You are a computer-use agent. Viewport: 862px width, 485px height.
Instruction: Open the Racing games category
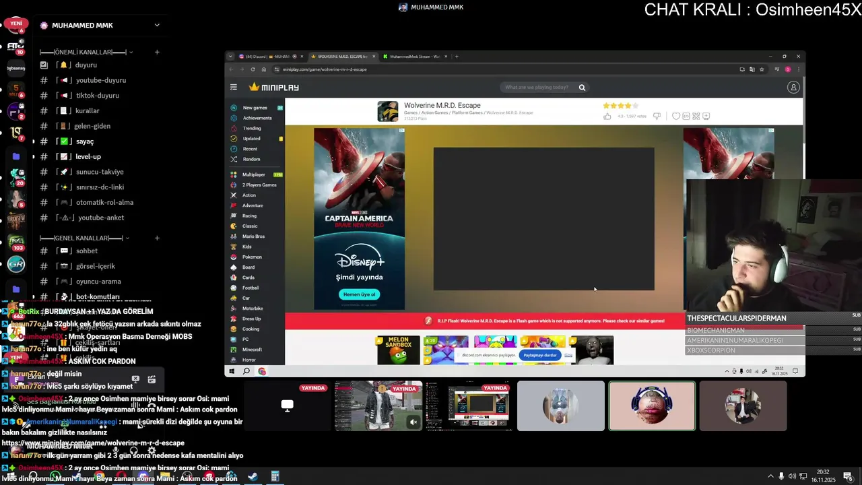(249, 216)
